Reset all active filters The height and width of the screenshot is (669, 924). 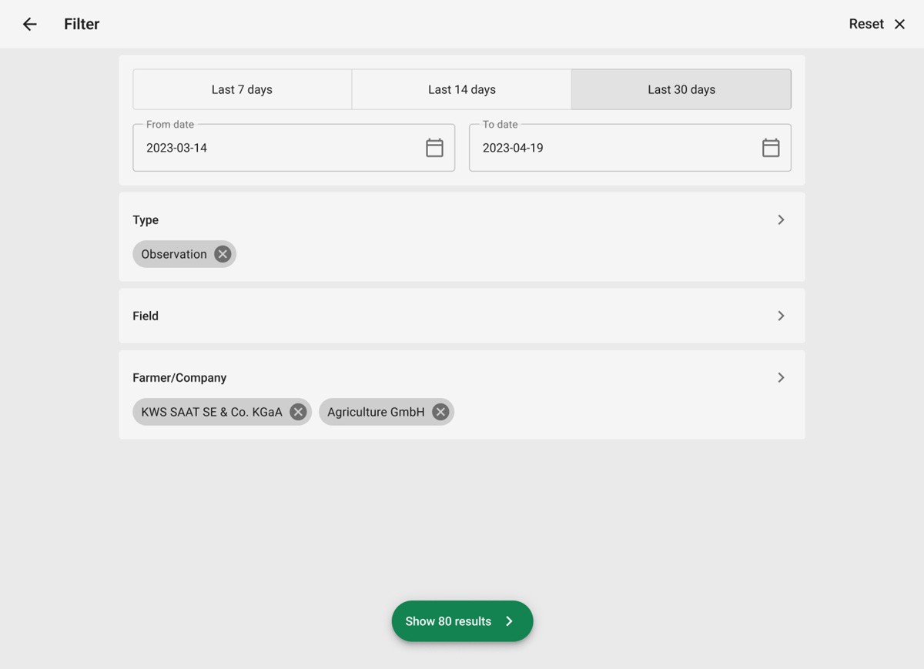point(865,24)
